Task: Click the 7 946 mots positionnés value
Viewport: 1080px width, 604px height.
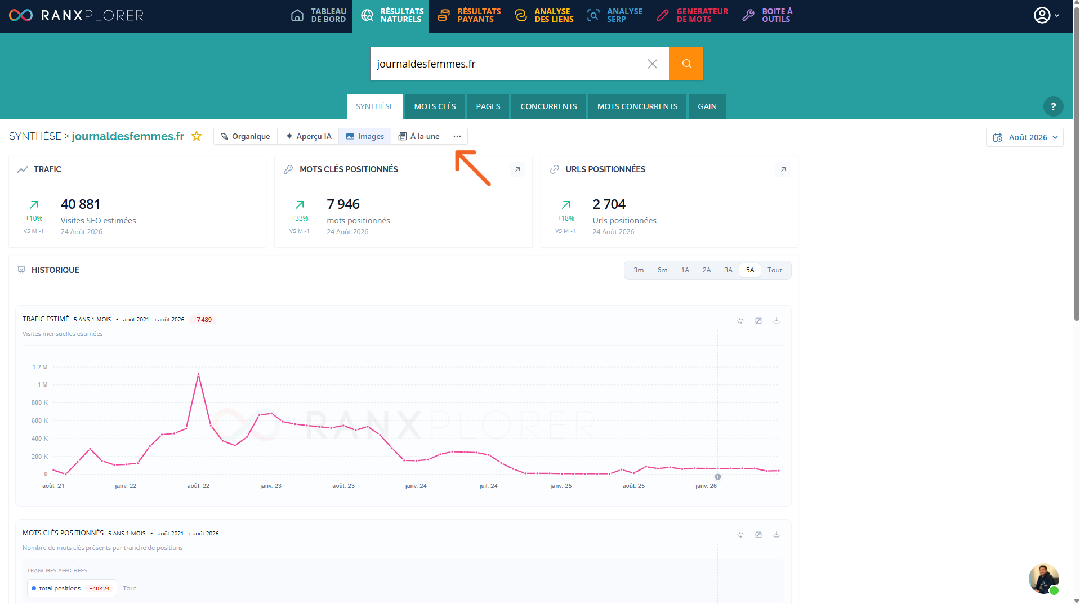Action: pos(343,204)
